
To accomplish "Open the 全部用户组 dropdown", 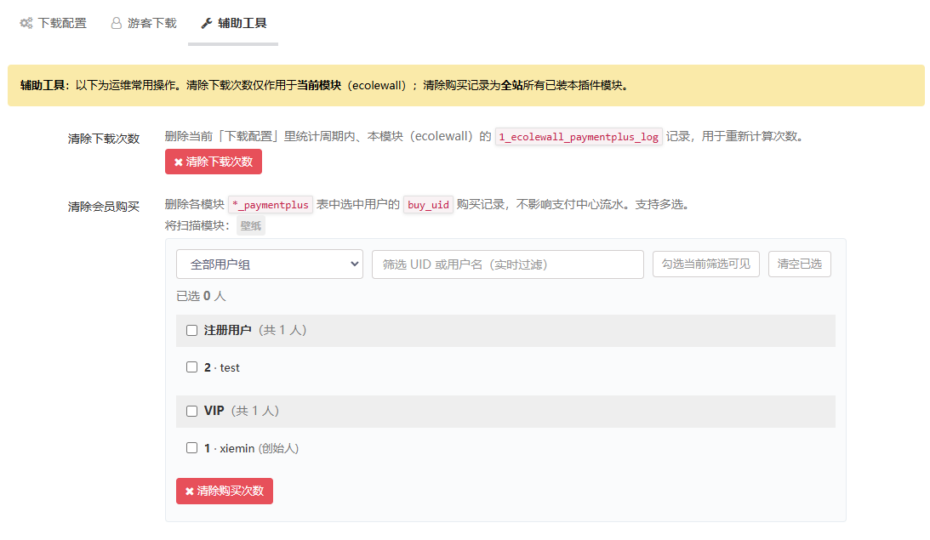I will point(269,264).
